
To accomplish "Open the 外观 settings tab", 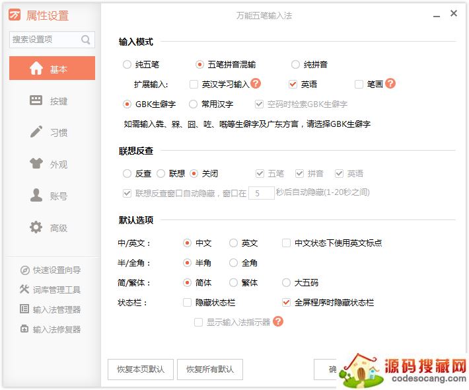I will tap(52, 164).
